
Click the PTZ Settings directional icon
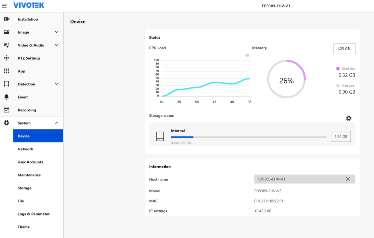[x=6, y=58]
